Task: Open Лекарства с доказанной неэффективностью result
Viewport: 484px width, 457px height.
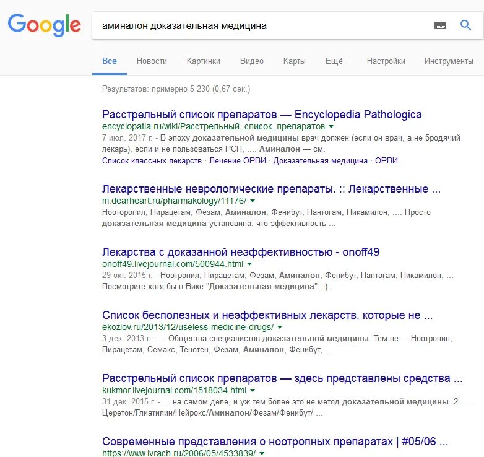Action: tap(241, 252)
